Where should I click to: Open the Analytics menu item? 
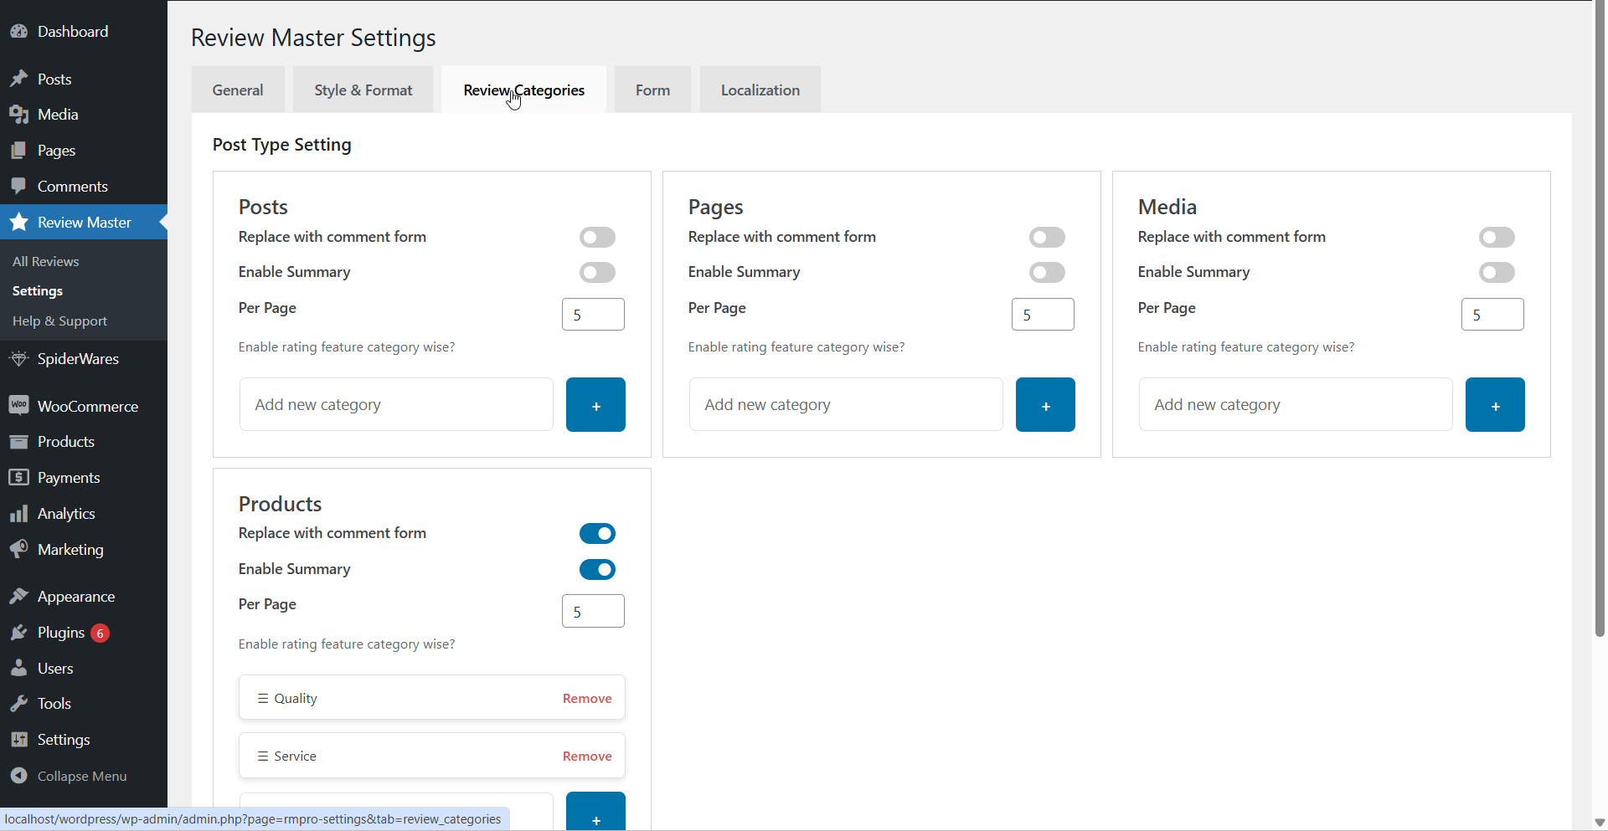[84, 514]
